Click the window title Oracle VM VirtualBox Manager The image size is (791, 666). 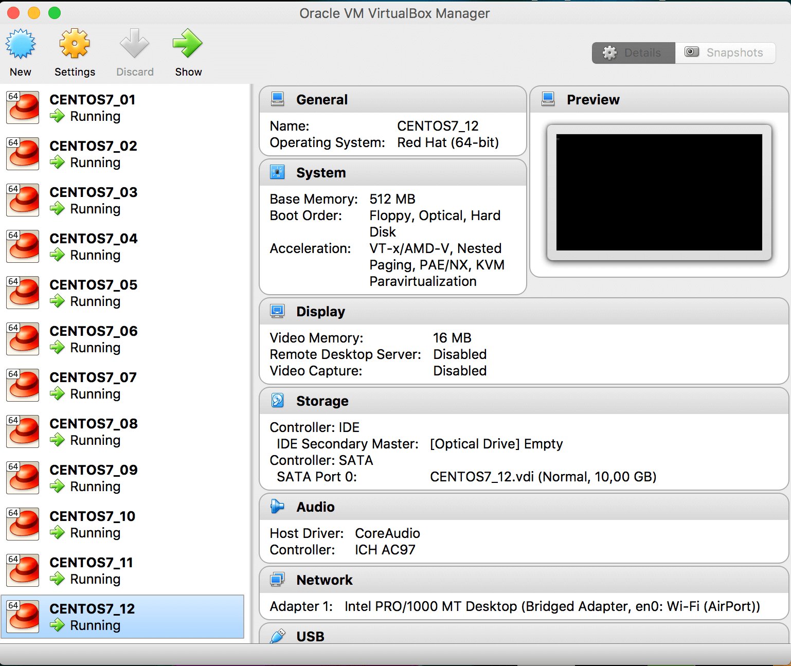tap(394, 13)
